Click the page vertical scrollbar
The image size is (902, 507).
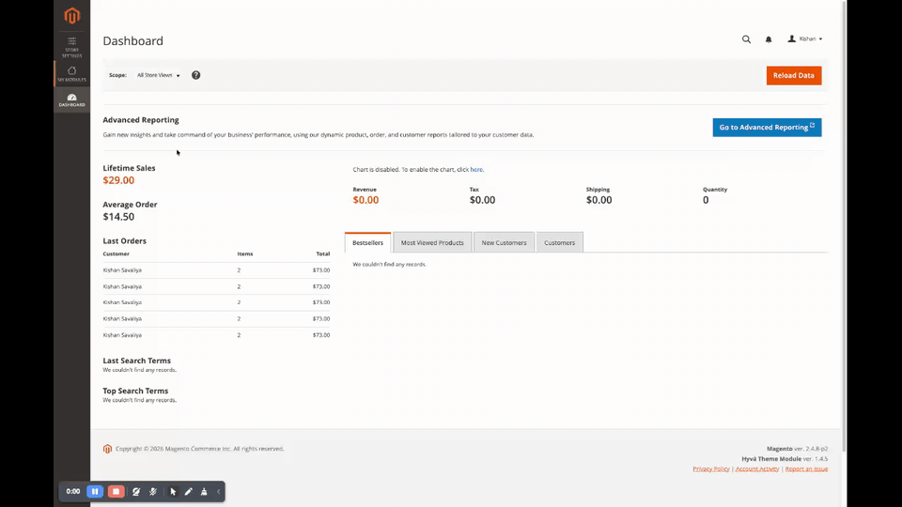click(844, 226)
